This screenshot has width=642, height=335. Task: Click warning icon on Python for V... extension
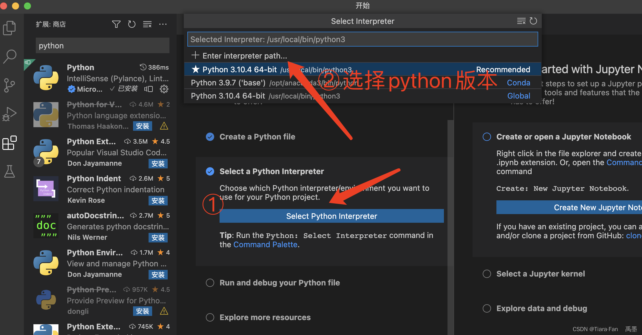pyautogui.click(x=164, y=126)
